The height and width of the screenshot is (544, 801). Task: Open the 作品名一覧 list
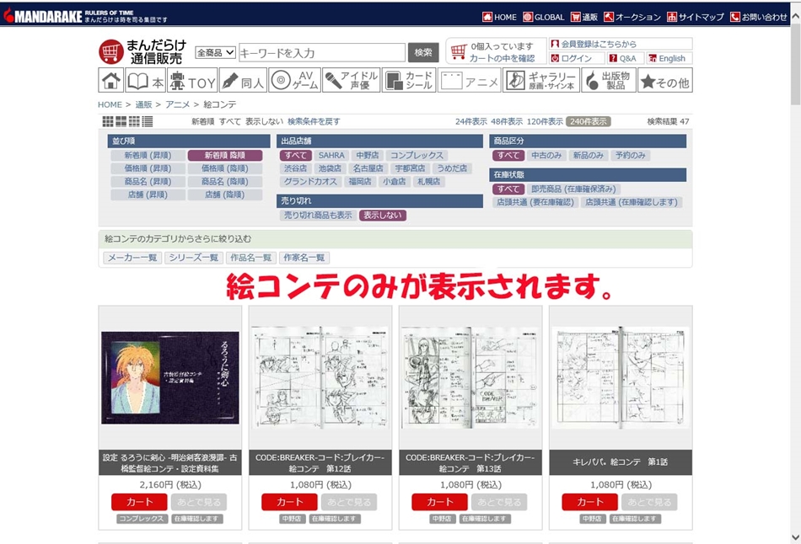pyautogui.click(x=250, y=258)
